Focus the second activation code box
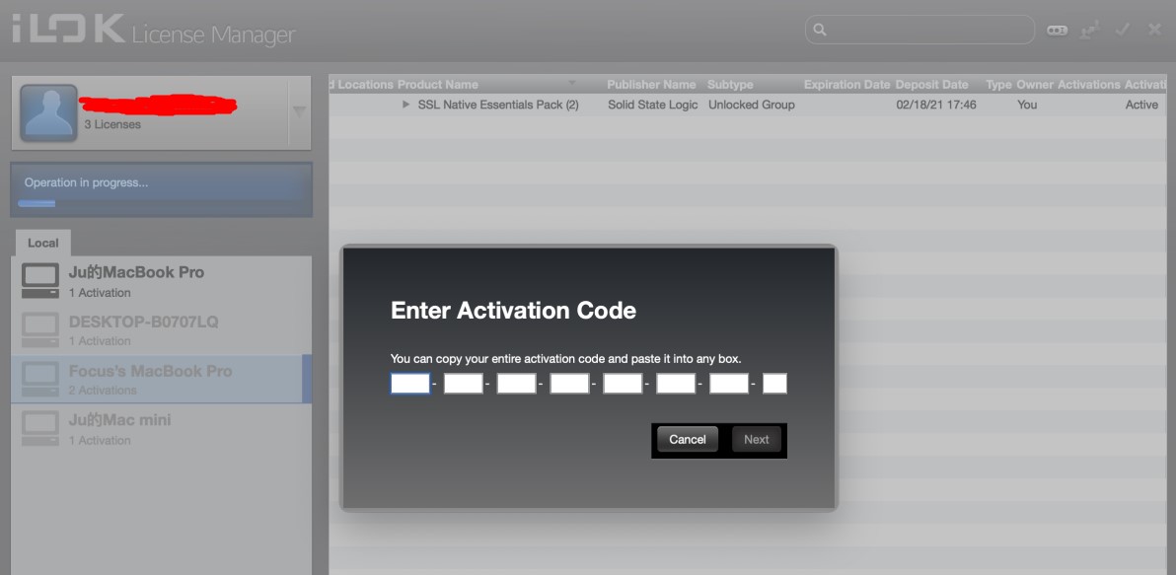Image resolution: width=1176 pixels, height=575 pixels. click(x=464, y=384)
